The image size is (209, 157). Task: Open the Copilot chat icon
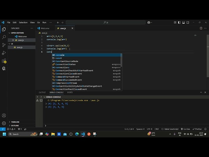point(150,23)
